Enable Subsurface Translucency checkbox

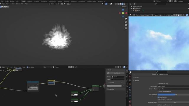click(x=158, y=105)
